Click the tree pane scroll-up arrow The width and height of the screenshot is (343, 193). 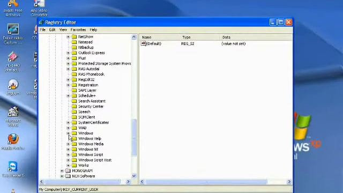click(134, 37)
